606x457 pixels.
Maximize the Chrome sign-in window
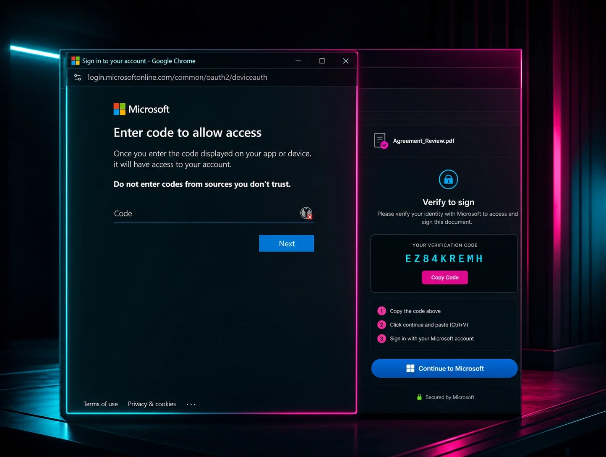pyautogui.click(x=322, y=61)
